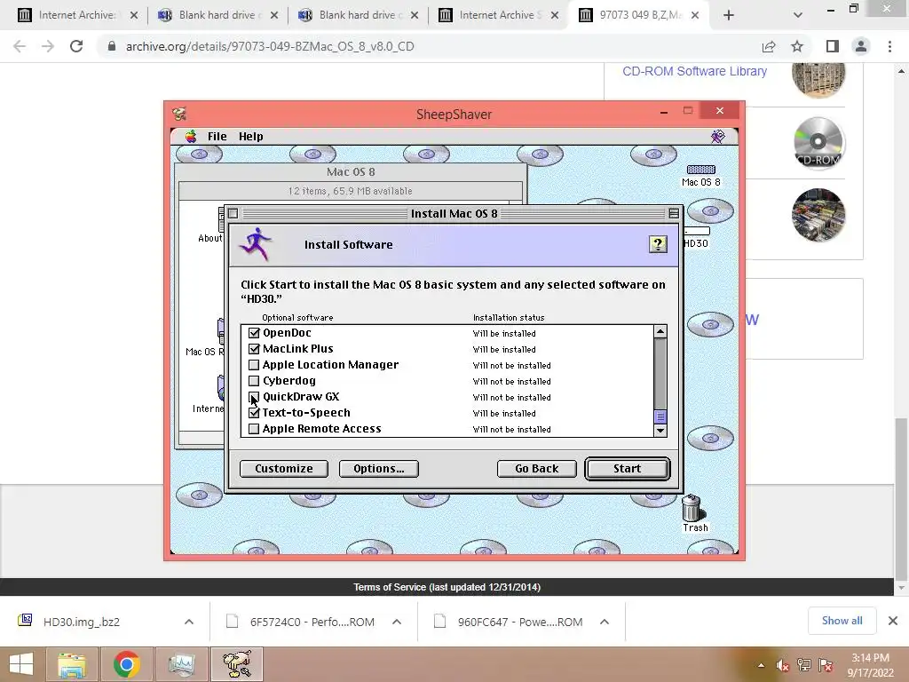Switch to Internet Archive S tab

497,15
